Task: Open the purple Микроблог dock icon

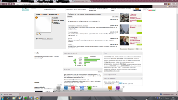Action: [118, 88]
